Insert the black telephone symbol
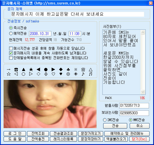Viewport: 154px width, 145px height. click(16, 70)
